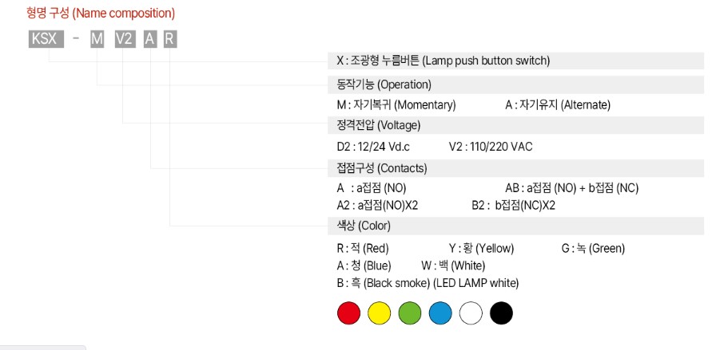The height and width of the screenshot is (350, 712).
Task: Click the V2 : 110/220 VAC text
Action: [491, 147]
